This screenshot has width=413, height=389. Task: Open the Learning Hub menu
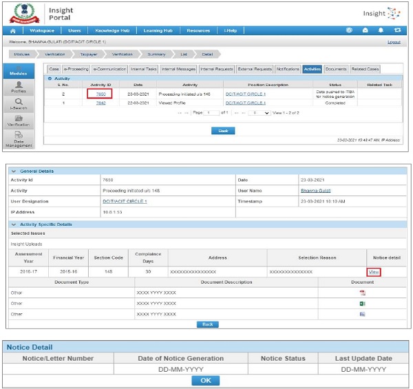(x=158, y=30)
